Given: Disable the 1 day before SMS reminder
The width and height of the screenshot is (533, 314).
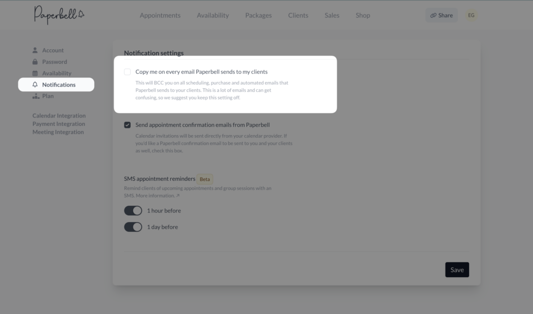Looking at the screenshot, I should [133, 227].
